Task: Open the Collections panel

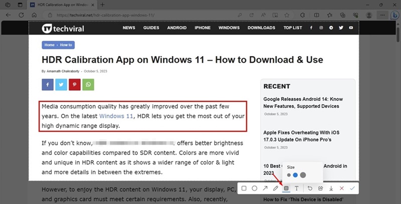Action: pyautogui.click(x=343, y=15)
